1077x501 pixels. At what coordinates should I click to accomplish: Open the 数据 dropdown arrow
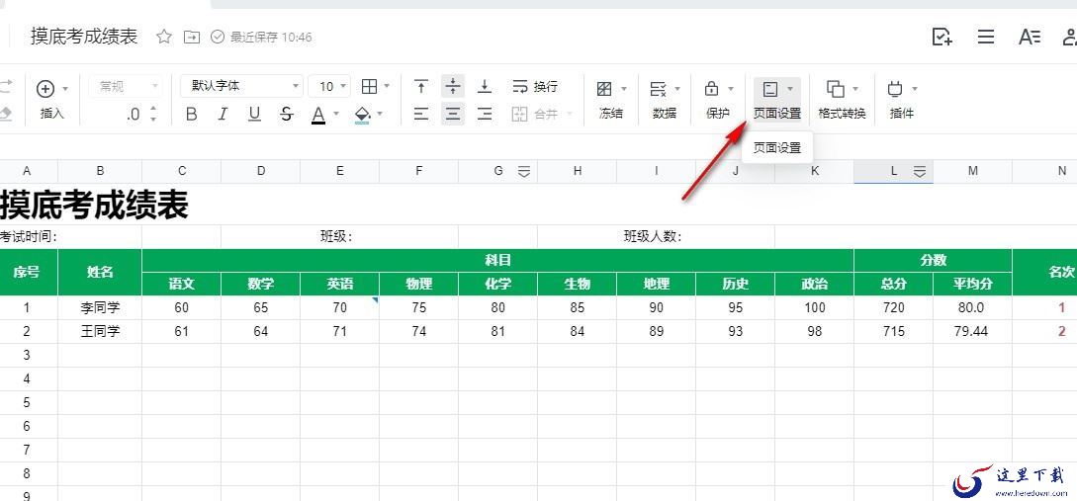677,89
